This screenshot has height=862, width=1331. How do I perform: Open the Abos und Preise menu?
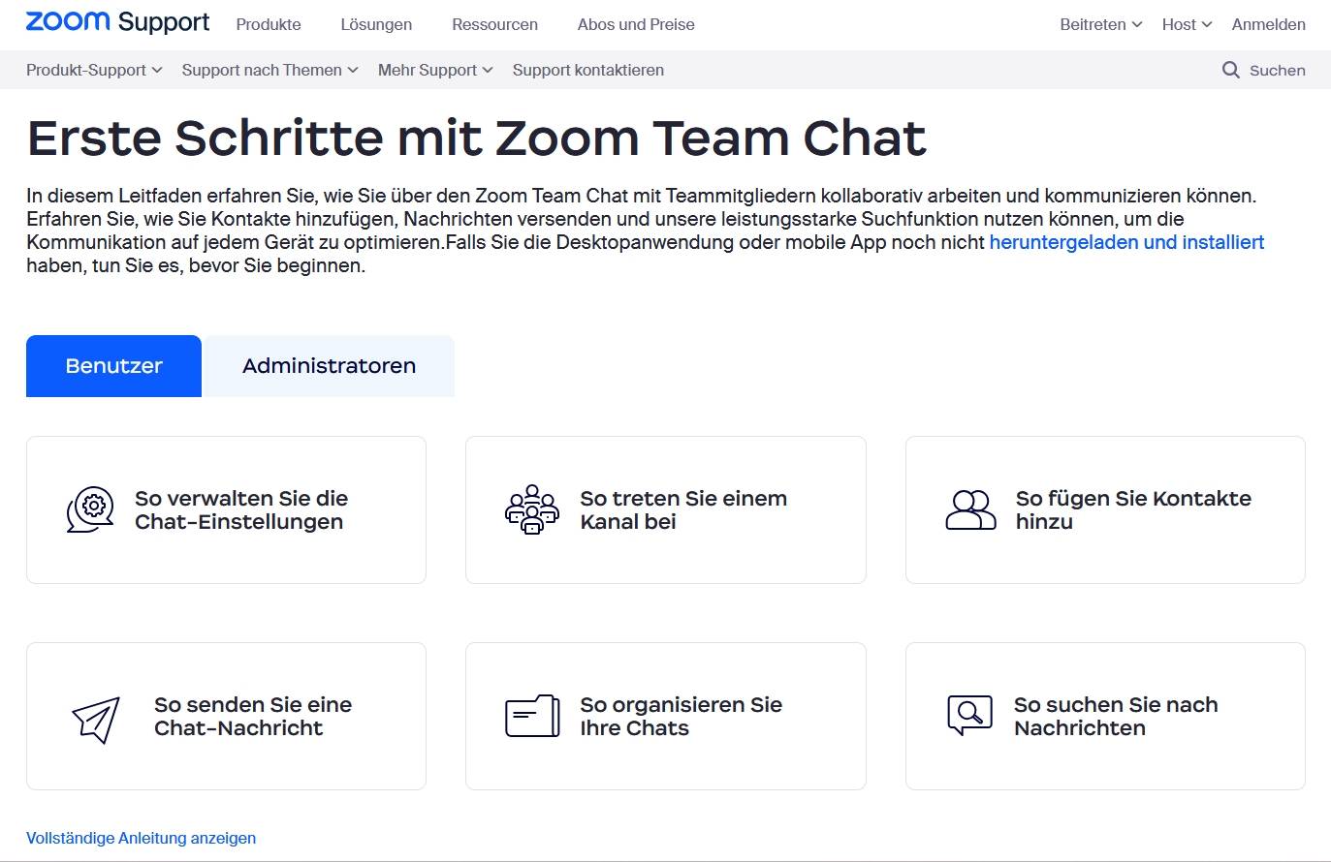636,24
